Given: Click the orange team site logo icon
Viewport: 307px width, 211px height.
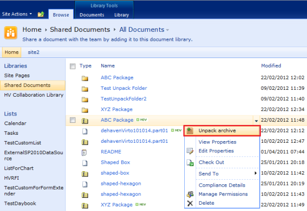Looking at the screenshot, I should click(x=11, y=33).
